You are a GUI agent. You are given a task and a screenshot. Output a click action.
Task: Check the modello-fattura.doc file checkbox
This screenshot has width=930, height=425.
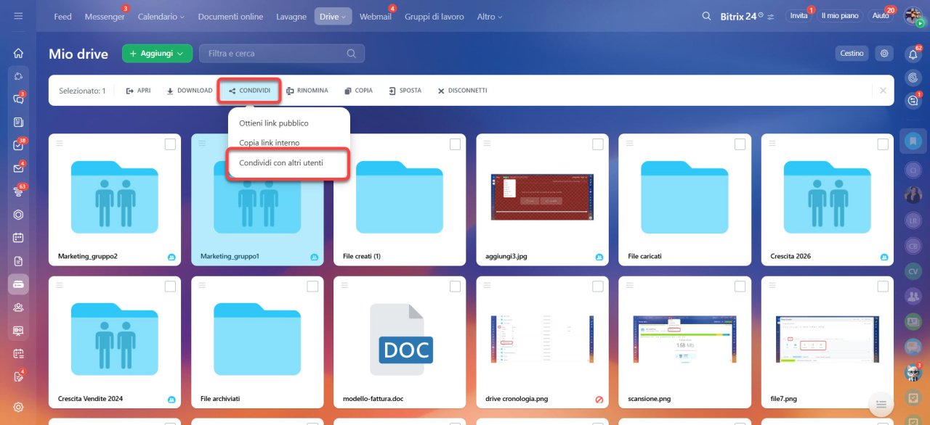455,286
